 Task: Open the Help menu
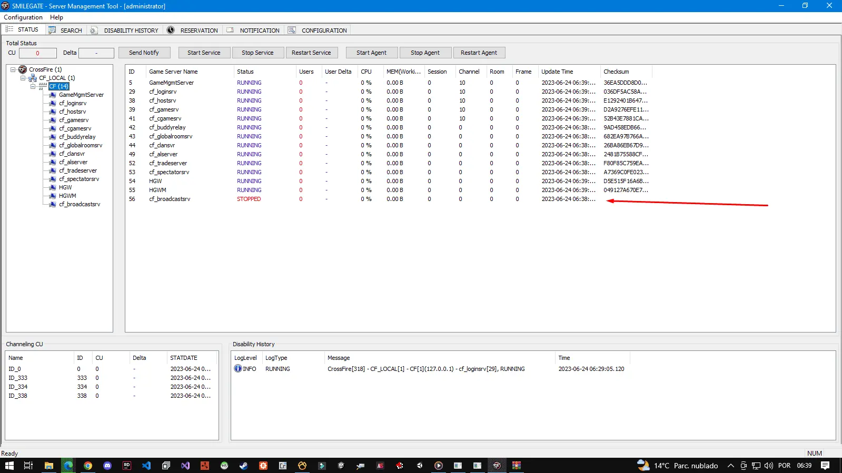56,17
